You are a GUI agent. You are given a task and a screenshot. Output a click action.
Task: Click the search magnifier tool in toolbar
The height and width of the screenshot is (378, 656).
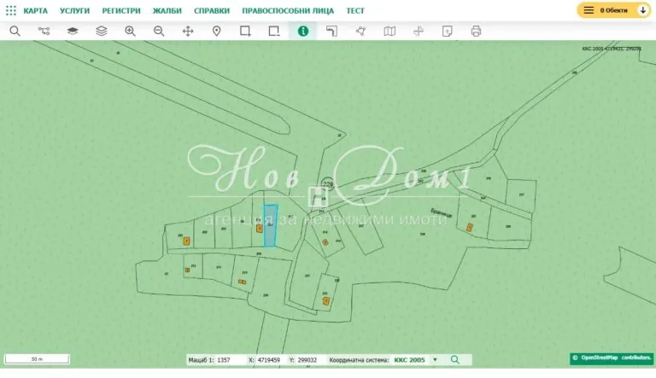click(x=15, y=31)
